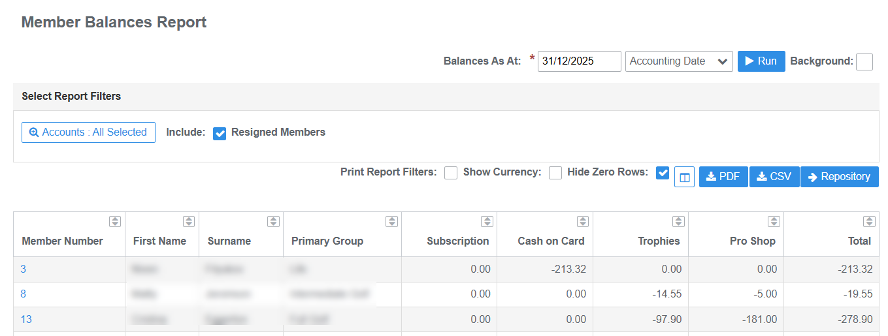Export report to CSV

pyautogui.click(x=774, y=177)
